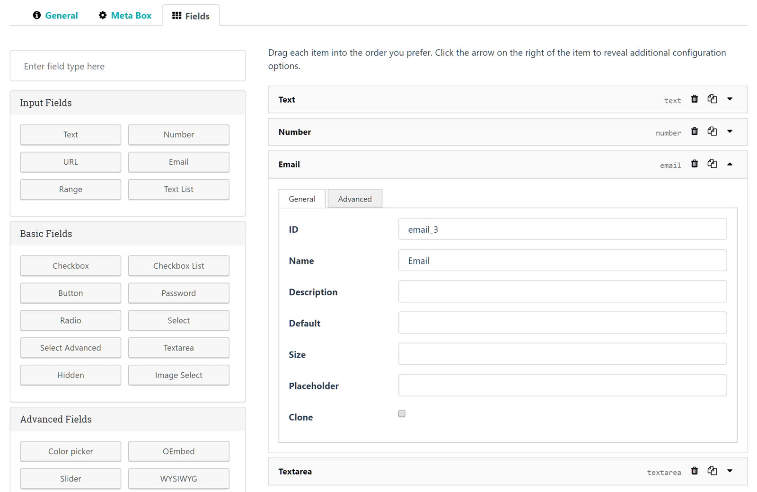Add a Color picker field

coord(70,451)
